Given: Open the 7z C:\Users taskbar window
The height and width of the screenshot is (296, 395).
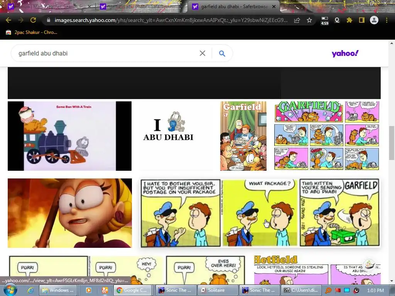Looking at the screenshot, I should tap(301, 290).
